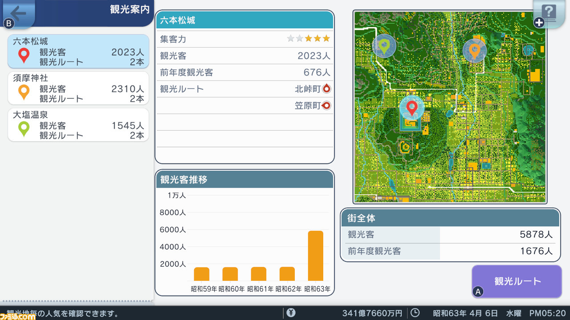Click the date 昭和63年 4月 6日
The image size is (570, 320).
coord(466,313)
